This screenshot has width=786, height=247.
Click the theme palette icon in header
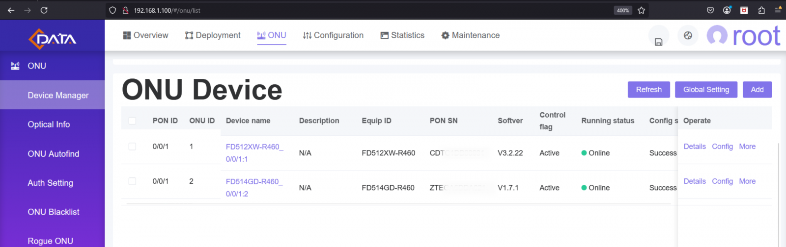[x=688, y=35]
